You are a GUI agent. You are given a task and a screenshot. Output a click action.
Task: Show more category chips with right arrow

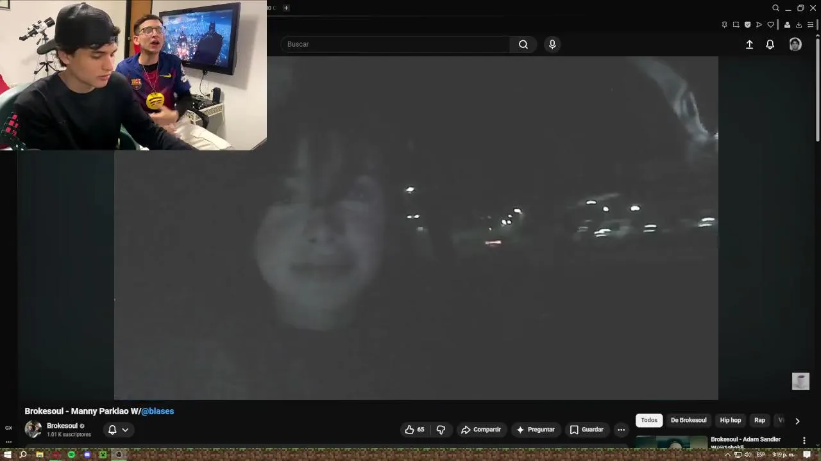797,421
